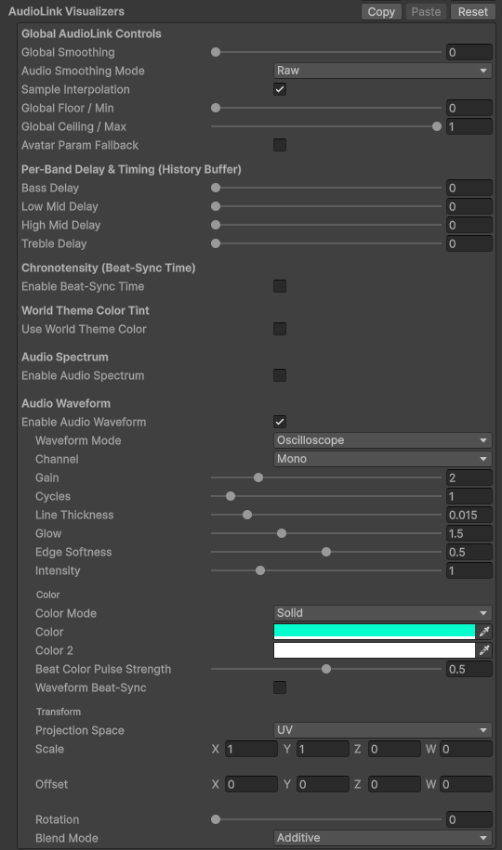Click the Offset Z input field
The image size is (502, 850).
tap(394, 784)
